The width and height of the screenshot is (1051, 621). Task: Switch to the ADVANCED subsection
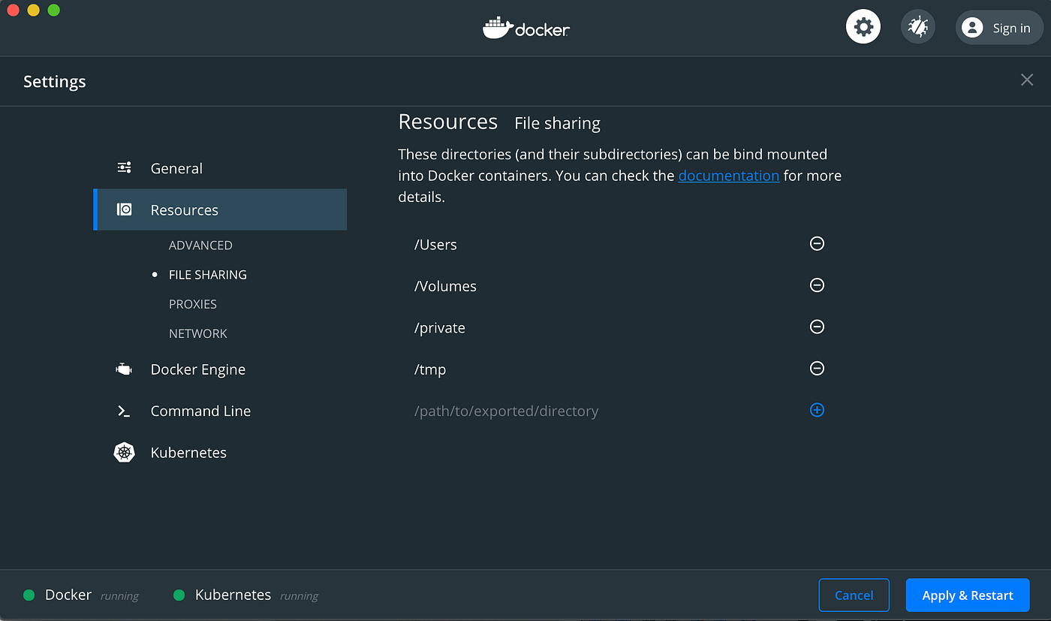(200, 246)
